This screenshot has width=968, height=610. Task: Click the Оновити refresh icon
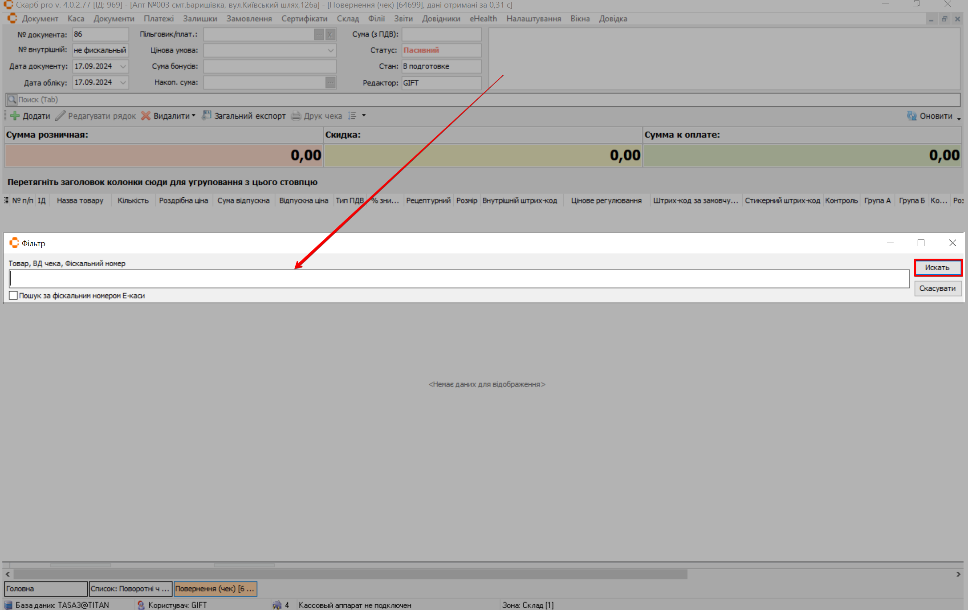[x=911, y=116]
